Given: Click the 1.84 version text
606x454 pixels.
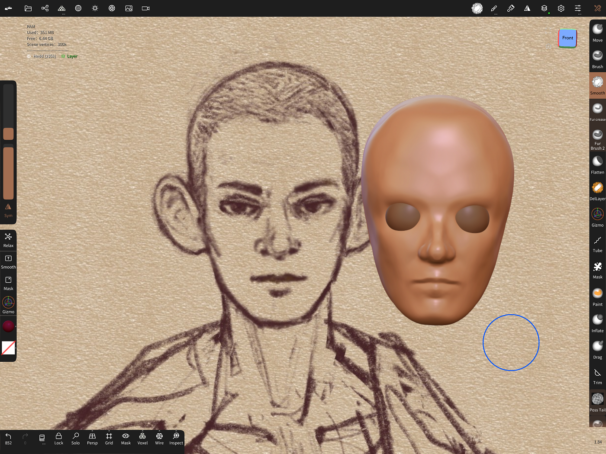Looking at the screenshot, I should click(598, 442).
